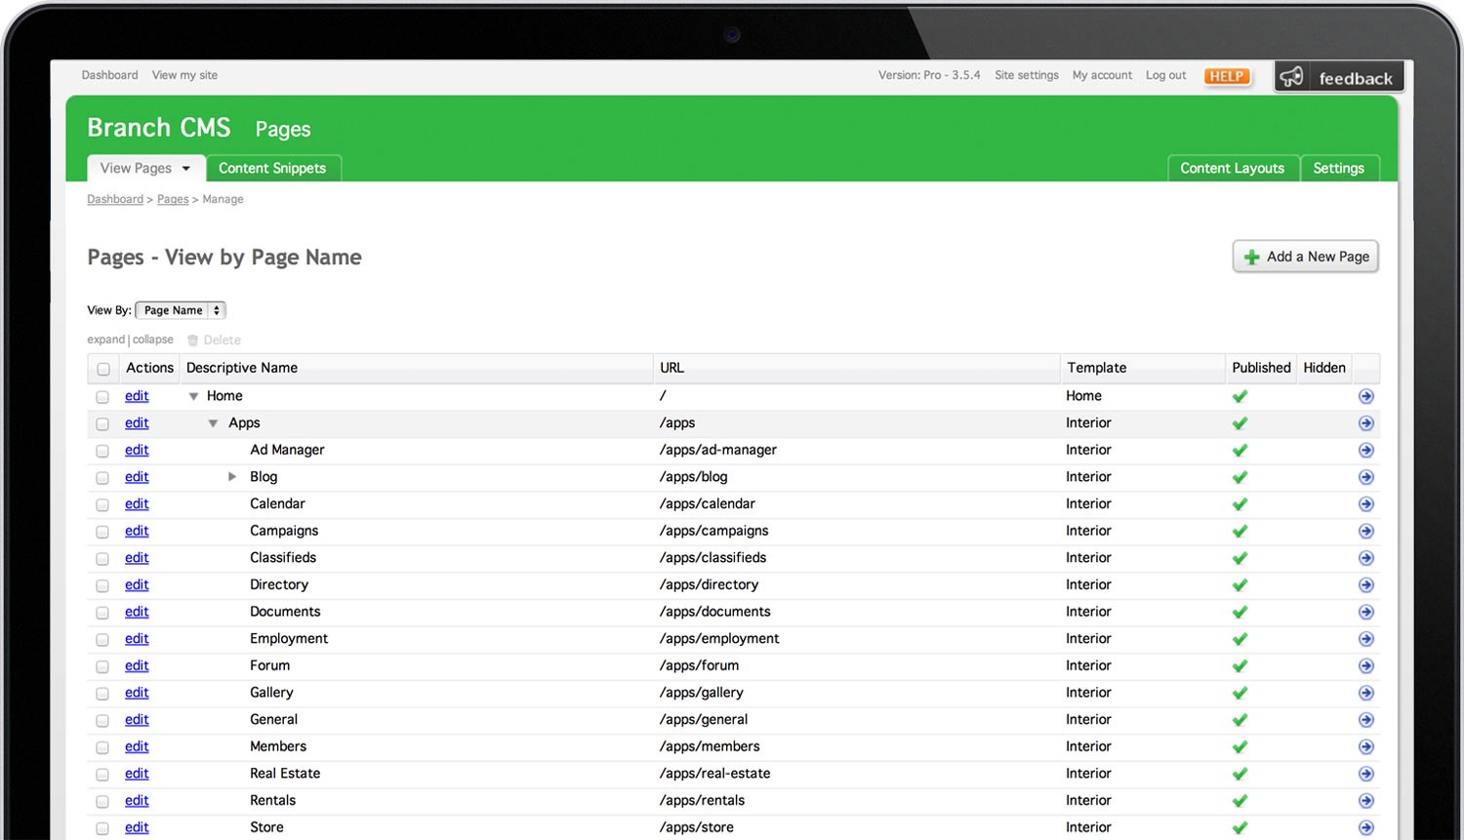Click the edit link for Classifieds
This screenshot has width=1464, height=840.
(137, 558)
